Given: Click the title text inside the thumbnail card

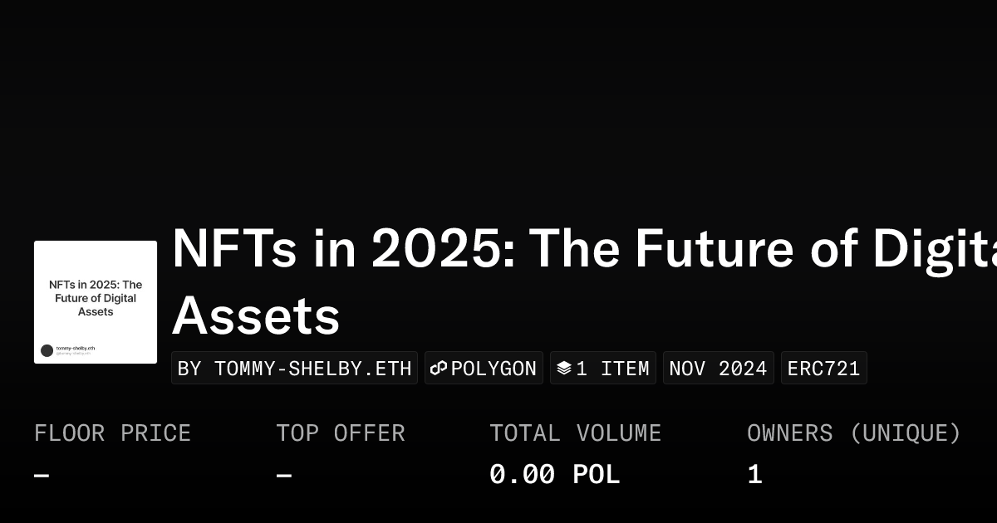Looking at the screenshot, I should pos(96,298).
